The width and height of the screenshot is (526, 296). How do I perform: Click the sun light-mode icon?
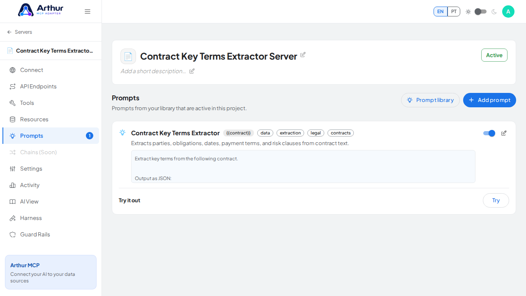point(468,12)
